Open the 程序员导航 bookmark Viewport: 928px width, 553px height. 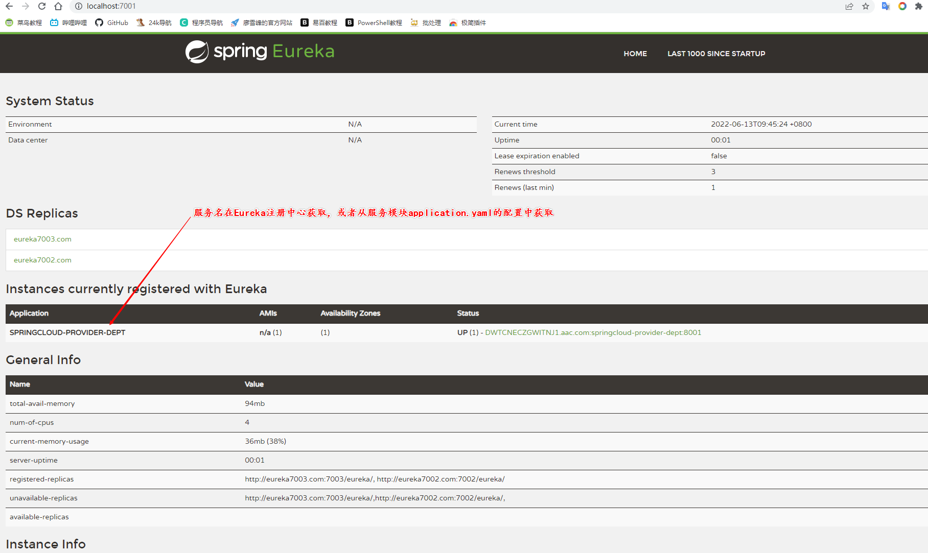(x=201, y=22)
